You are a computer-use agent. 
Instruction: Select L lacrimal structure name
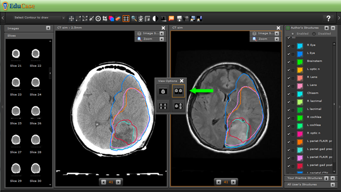(314, 109)
